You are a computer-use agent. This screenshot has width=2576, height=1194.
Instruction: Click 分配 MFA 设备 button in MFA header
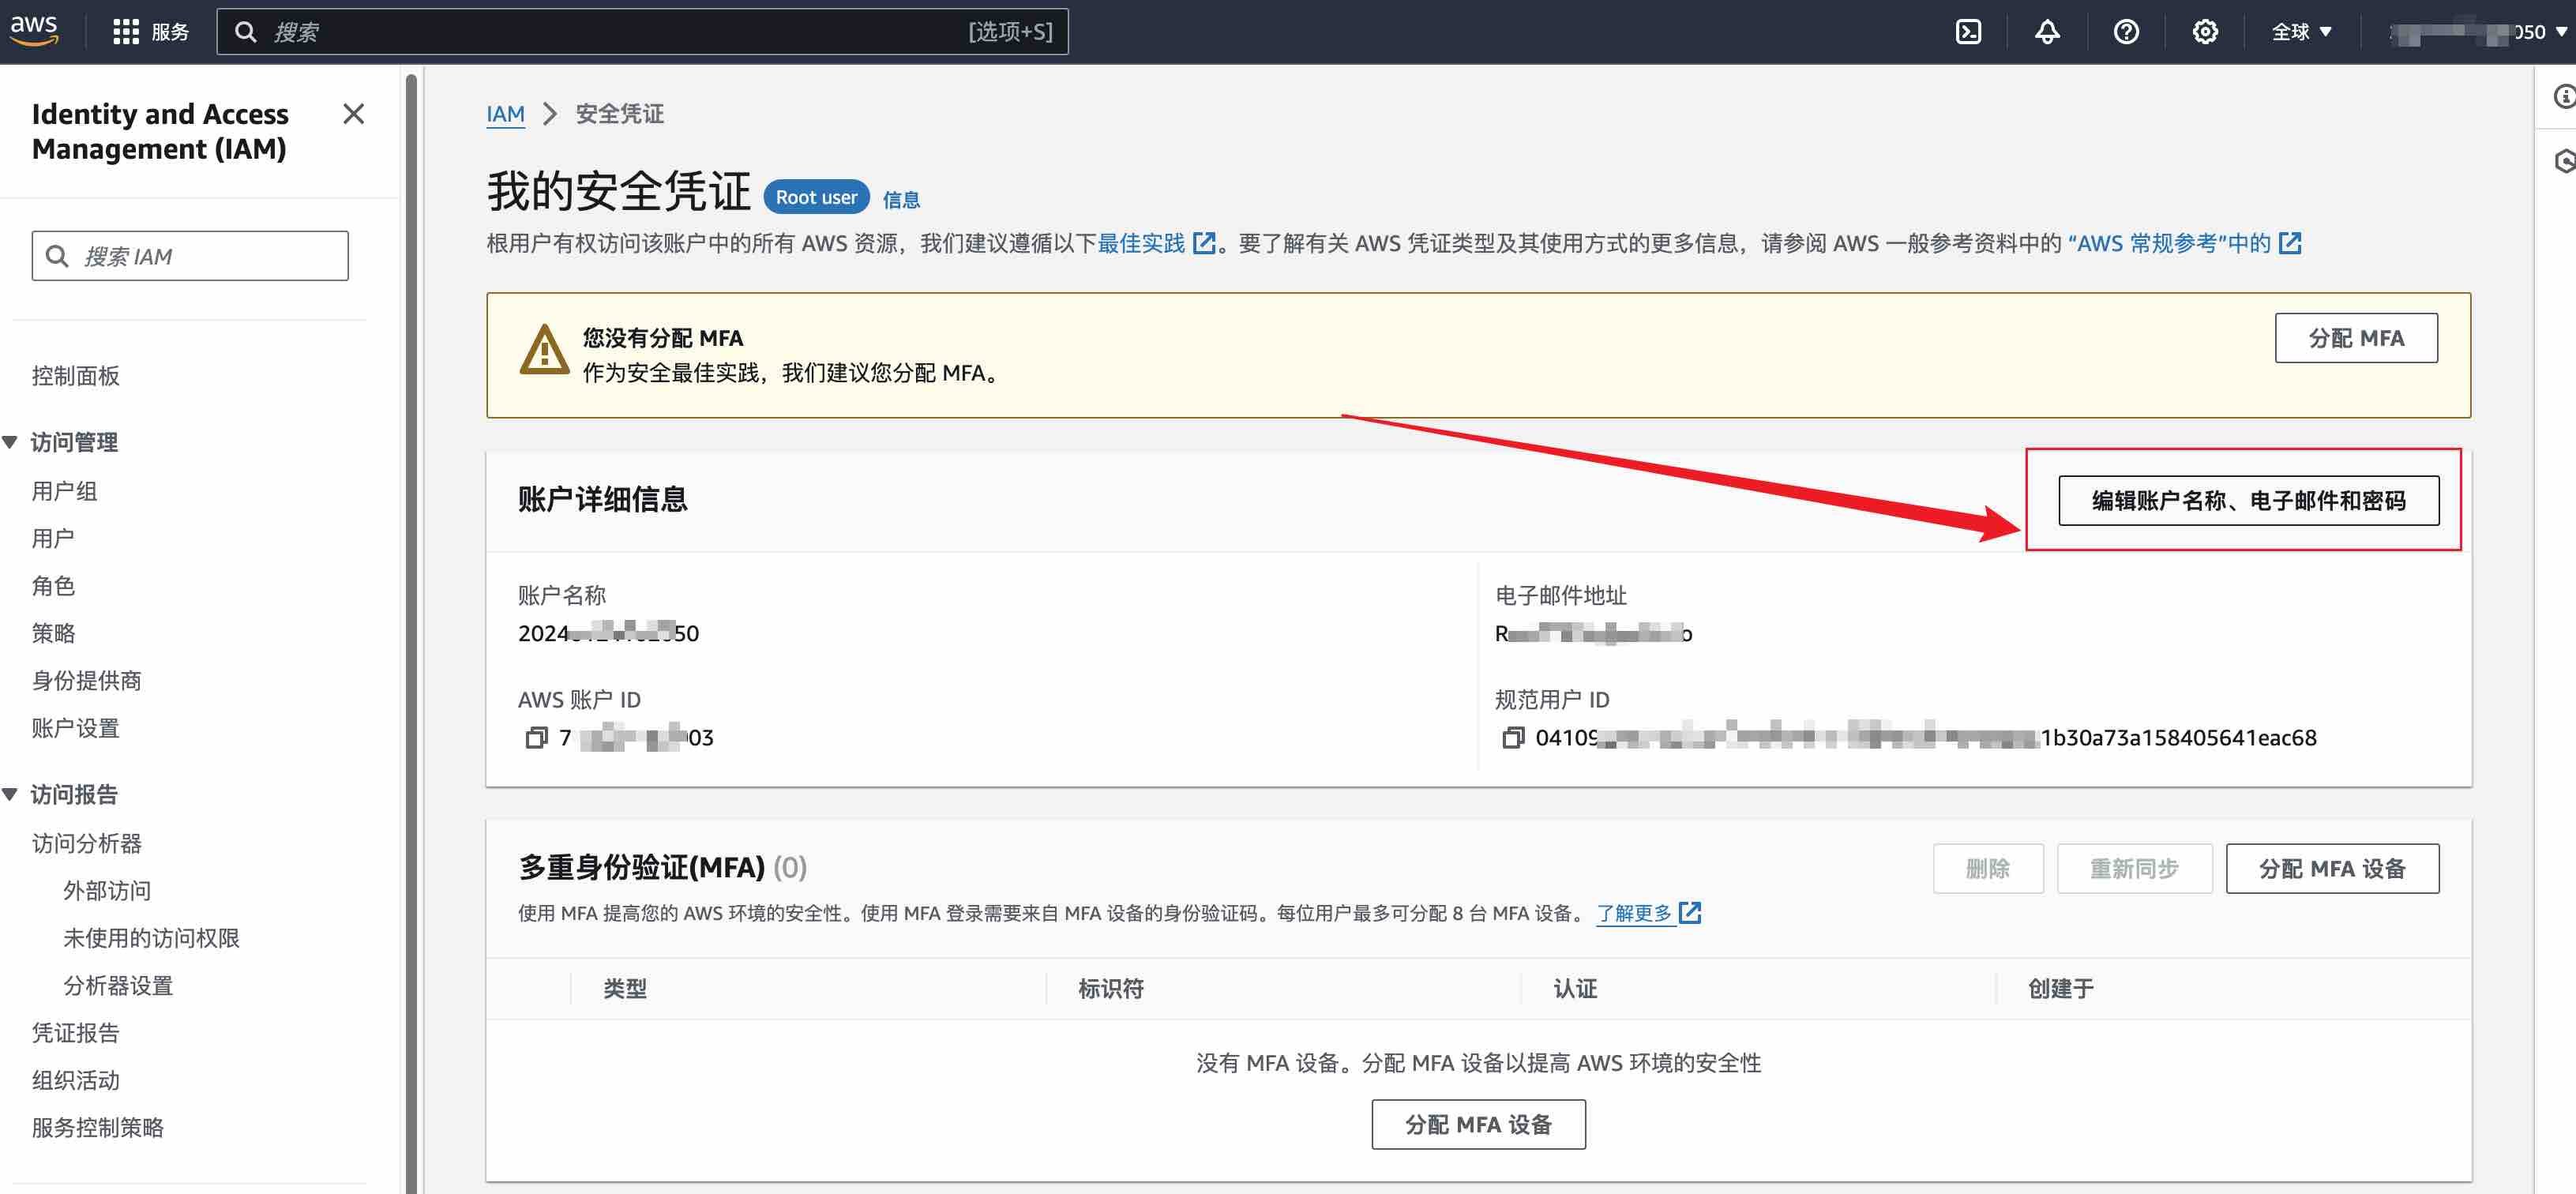2332,868
